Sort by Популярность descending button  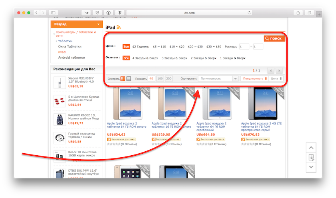point(254,79)
